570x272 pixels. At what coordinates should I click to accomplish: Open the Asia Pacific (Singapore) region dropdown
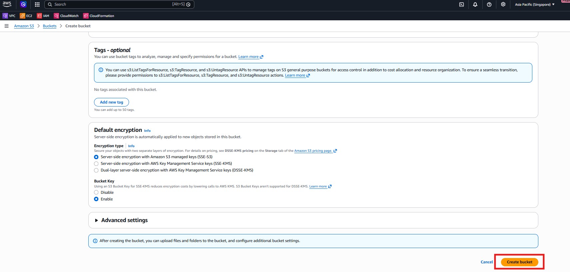(x=534, y=4)
